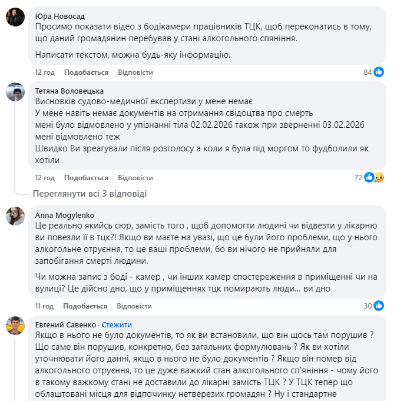This screenshot has height=401, width=407.
Task: Like Юра Новосад's comment via Подобається
Action: 86,72
